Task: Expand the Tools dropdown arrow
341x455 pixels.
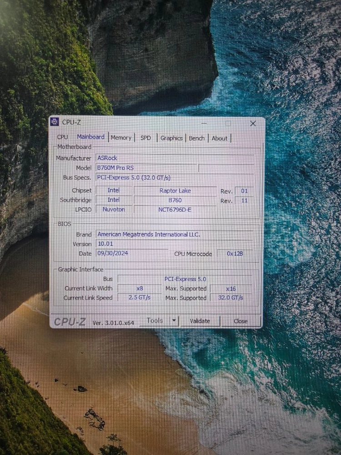Action: tap(174, 321)
